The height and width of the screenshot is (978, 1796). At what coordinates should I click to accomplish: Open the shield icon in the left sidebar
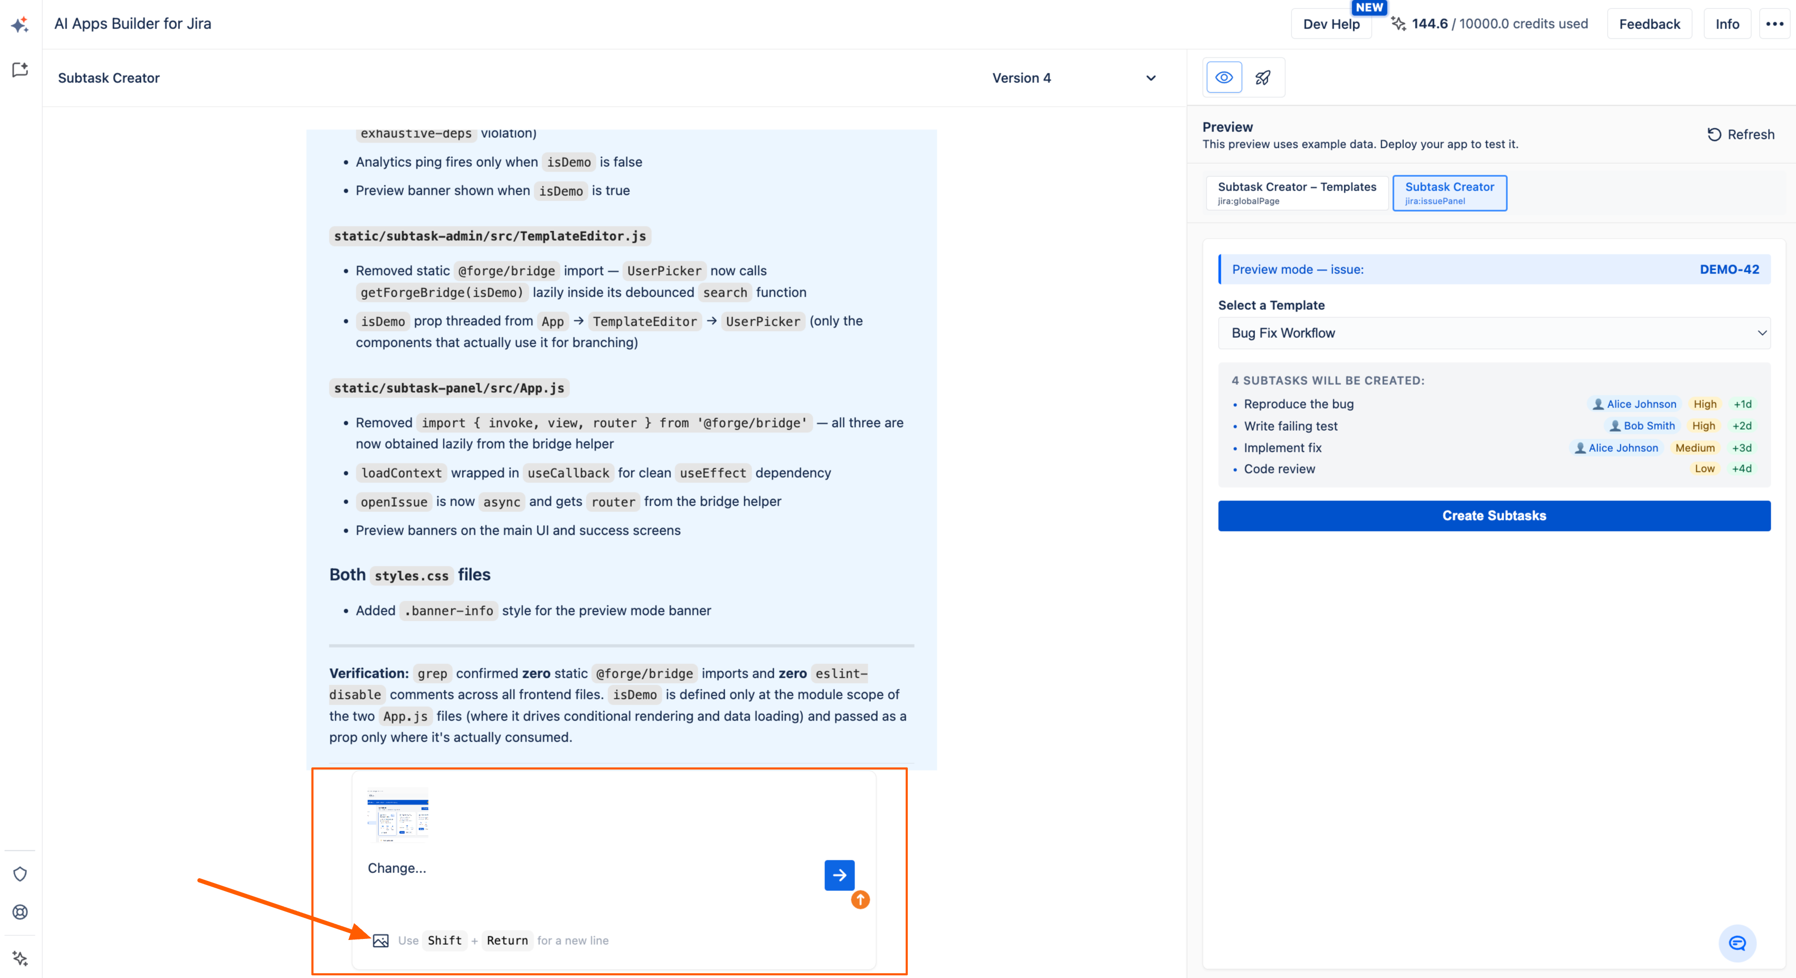point(20,874)
